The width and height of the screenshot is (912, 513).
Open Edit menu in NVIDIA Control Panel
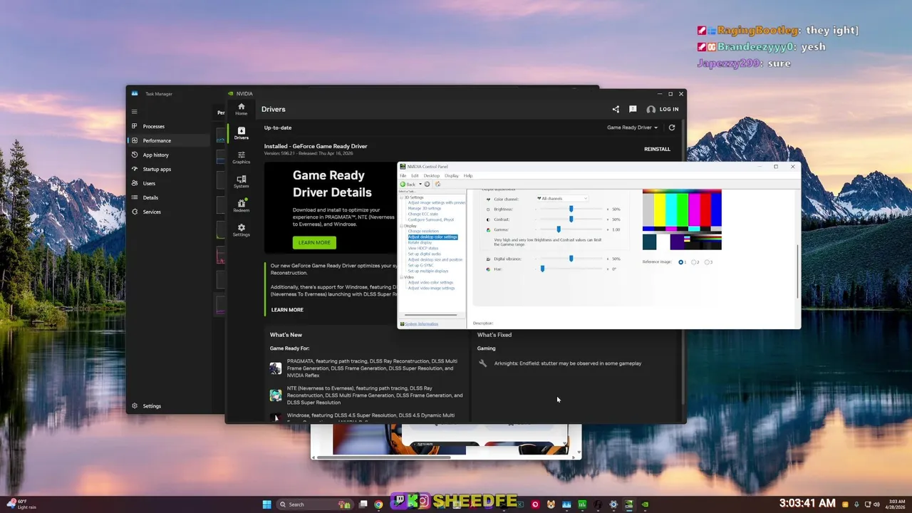(x=415, y=175)
